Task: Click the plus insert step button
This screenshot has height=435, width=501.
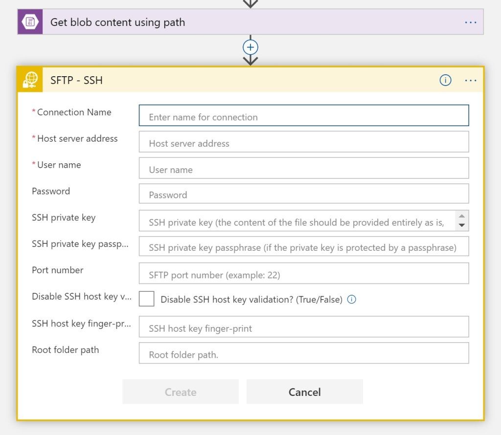Action: (x=250, y=47)
